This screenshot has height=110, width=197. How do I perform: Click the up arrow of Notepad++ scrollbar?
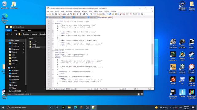(x=152, y=20)
